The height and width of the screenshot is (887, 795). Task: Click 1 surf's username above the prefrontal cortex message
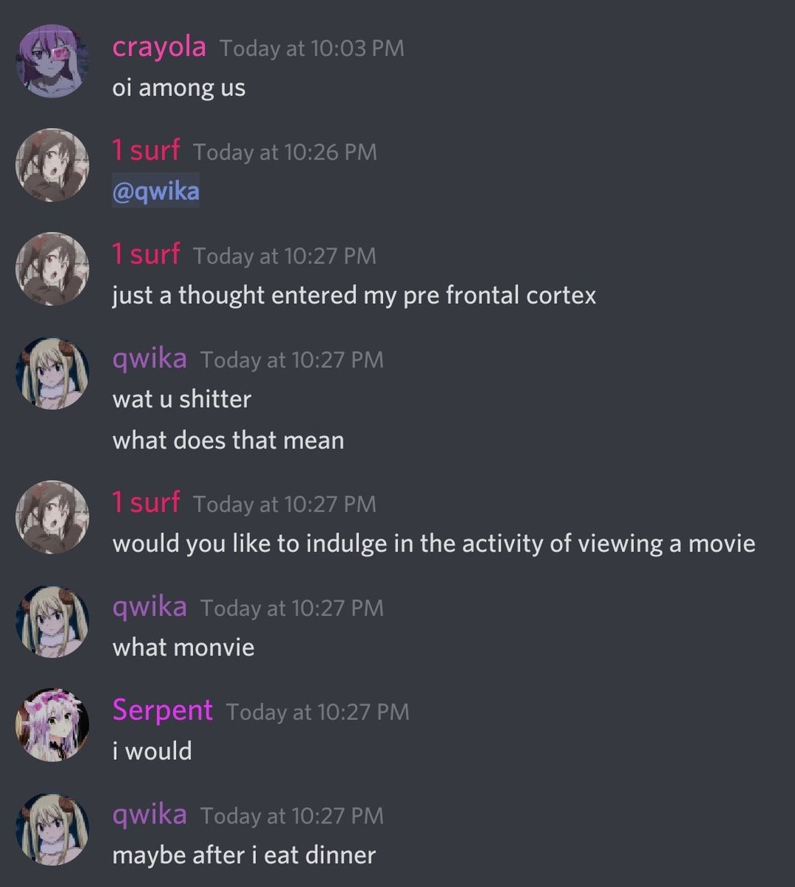pyautogui.click(x=146, y=254)
